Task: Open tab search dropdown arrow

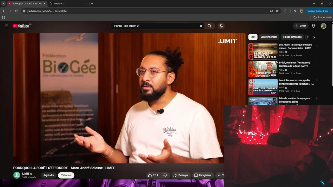Action: pyautogui.click(x=3, y=4)
